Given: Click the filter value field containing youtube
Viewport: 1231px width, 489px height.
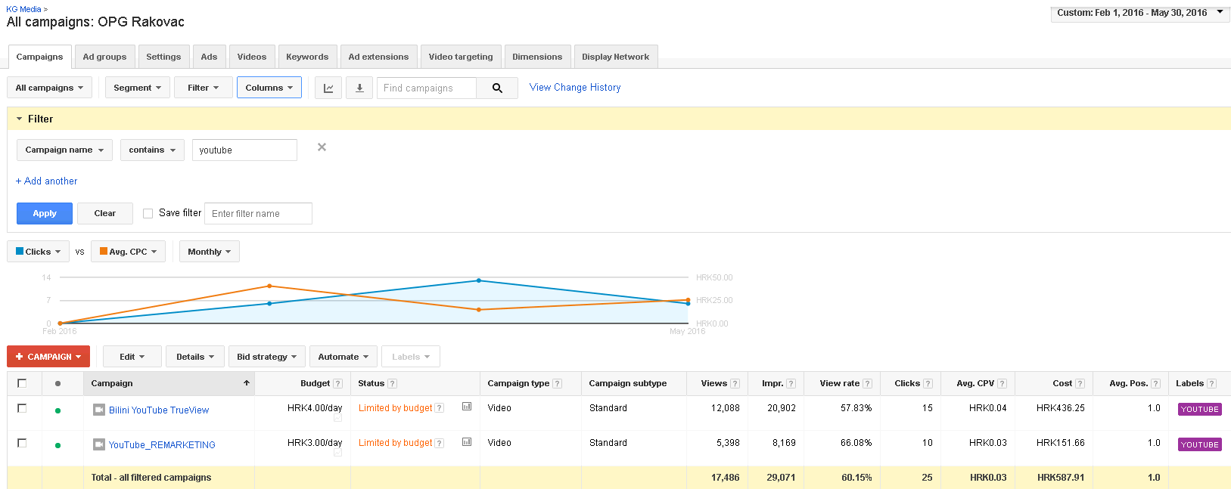Looking at the screenshot, I should (244, 150).
